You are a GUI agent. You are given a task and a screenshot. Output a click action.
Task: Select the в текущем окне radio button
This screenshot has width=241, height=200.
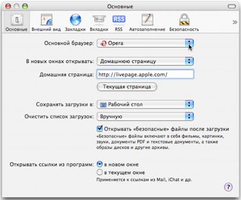(x=100, y=172)
